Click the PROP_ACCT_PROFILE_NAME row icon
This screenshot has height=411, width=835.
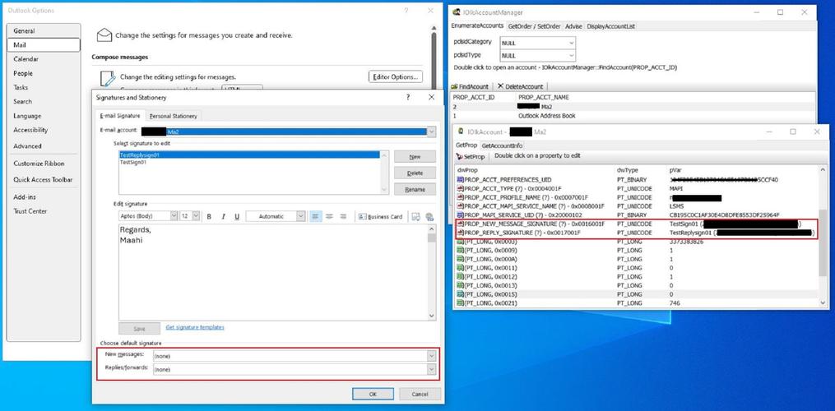(460, 197)
